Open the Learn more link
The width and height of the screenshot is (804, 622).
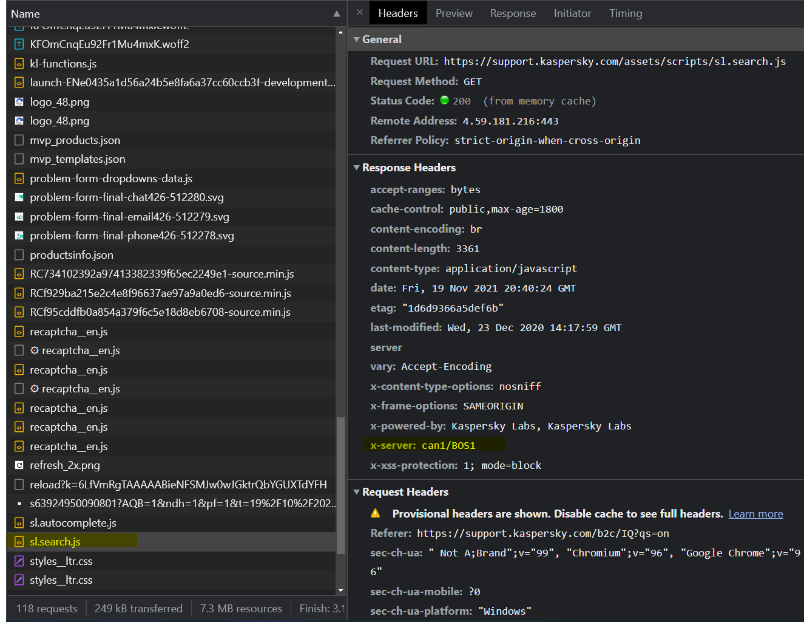click(x=755, y=514)
